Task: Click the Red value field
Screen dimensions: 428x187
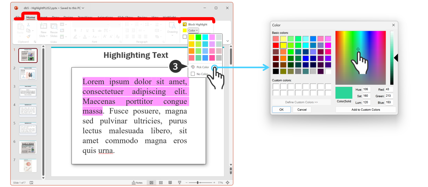Action: [x=389, y=89]
